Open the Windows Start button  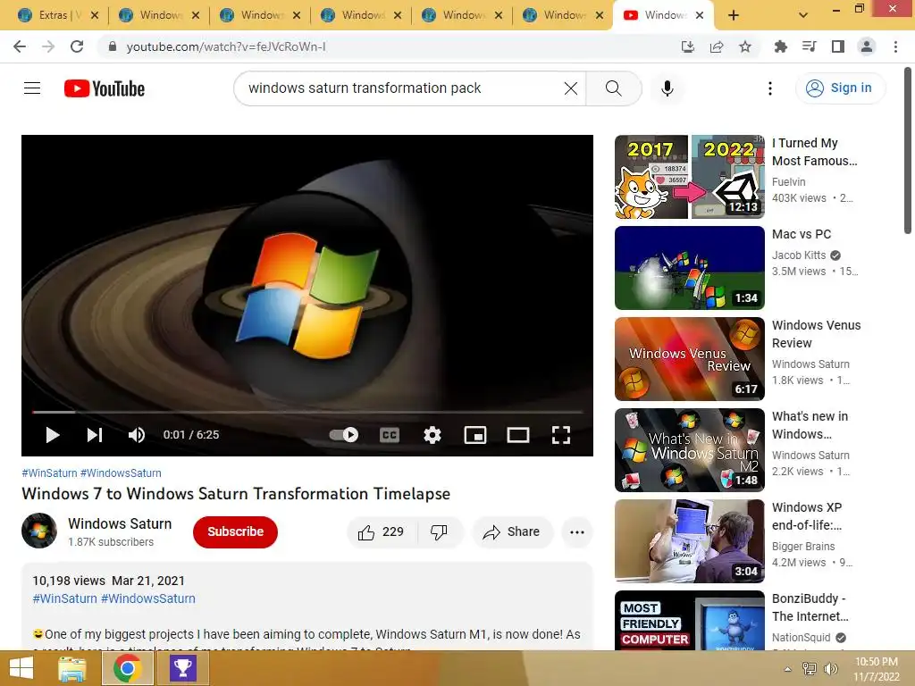click(21, 668)
